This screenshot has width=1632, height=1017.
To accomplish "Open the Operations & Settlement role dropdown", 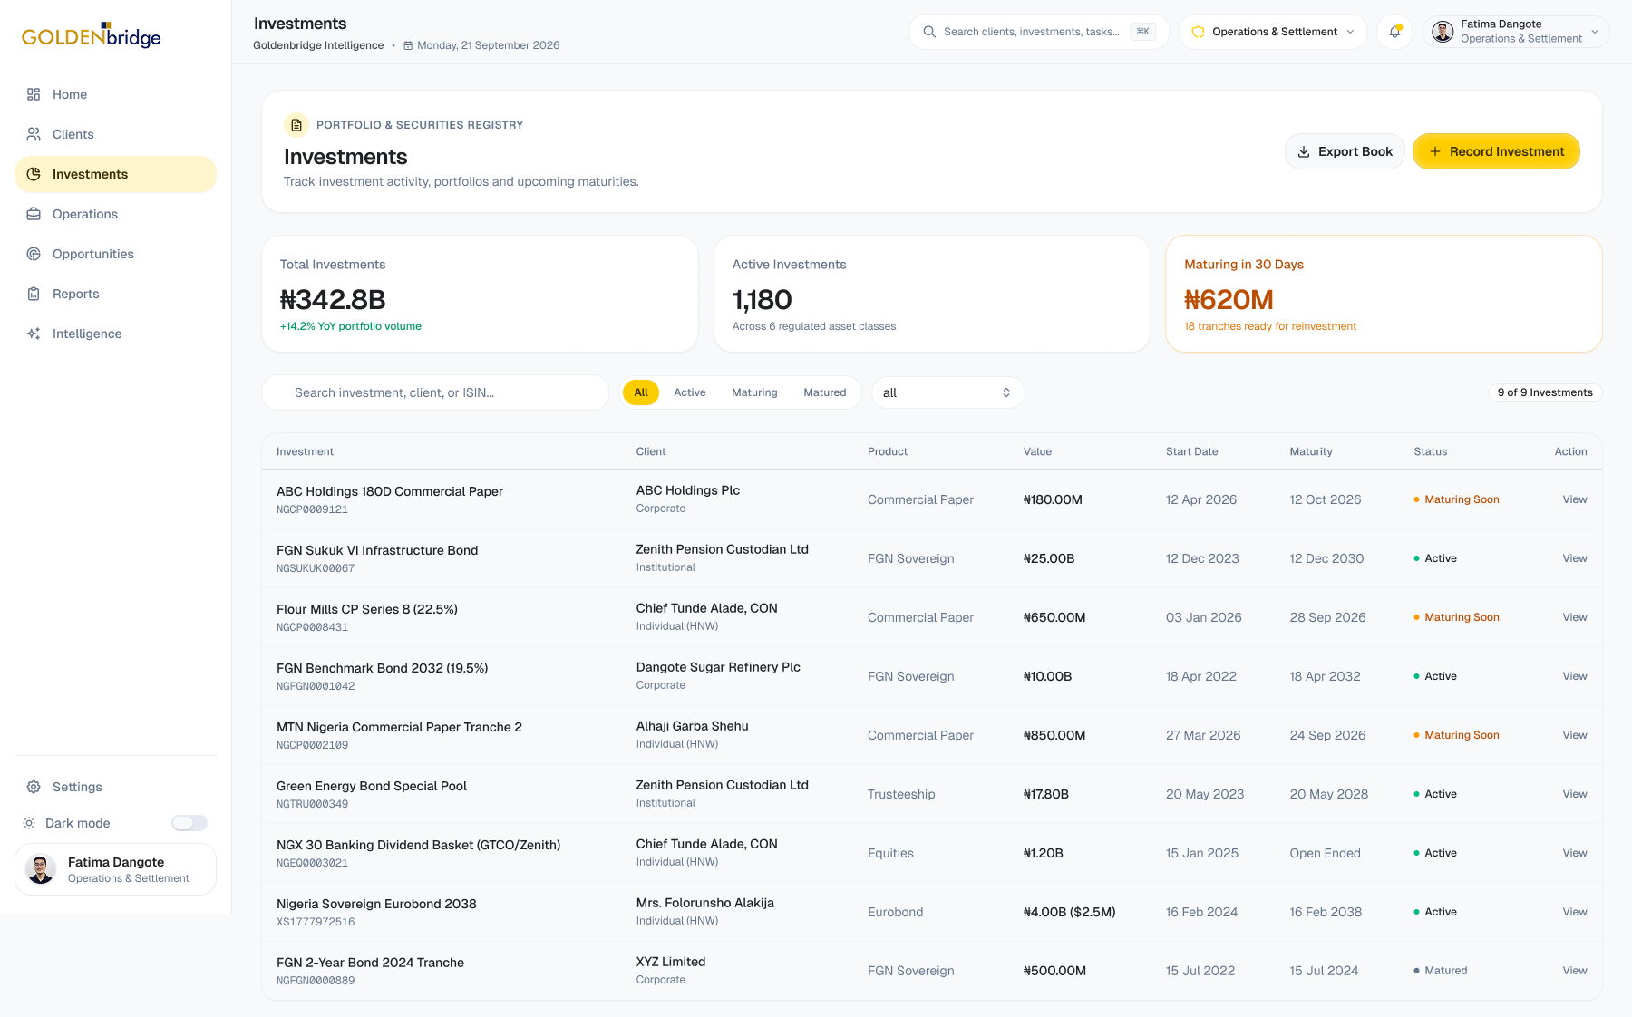I will coord(1273,32).
